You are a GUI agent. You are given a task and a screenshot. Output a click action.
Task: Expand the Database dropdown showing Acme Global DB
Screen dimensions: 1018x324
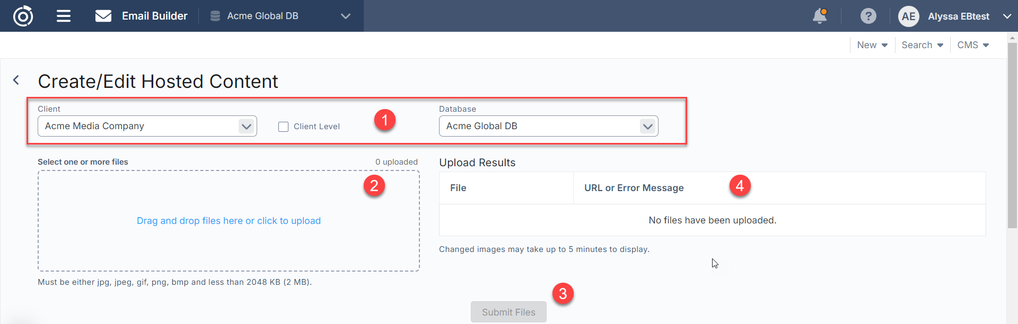click(647, 127)
